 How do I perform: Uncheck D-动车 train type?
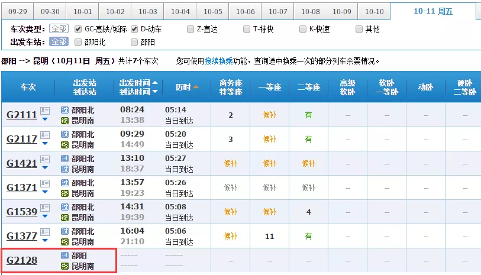coord(134,29)
